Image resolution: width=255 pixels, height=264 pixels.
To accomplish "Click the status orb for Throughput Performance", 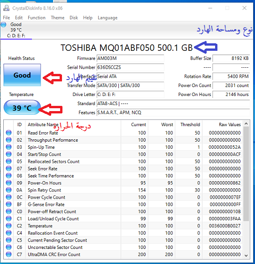I will (8, 140).
